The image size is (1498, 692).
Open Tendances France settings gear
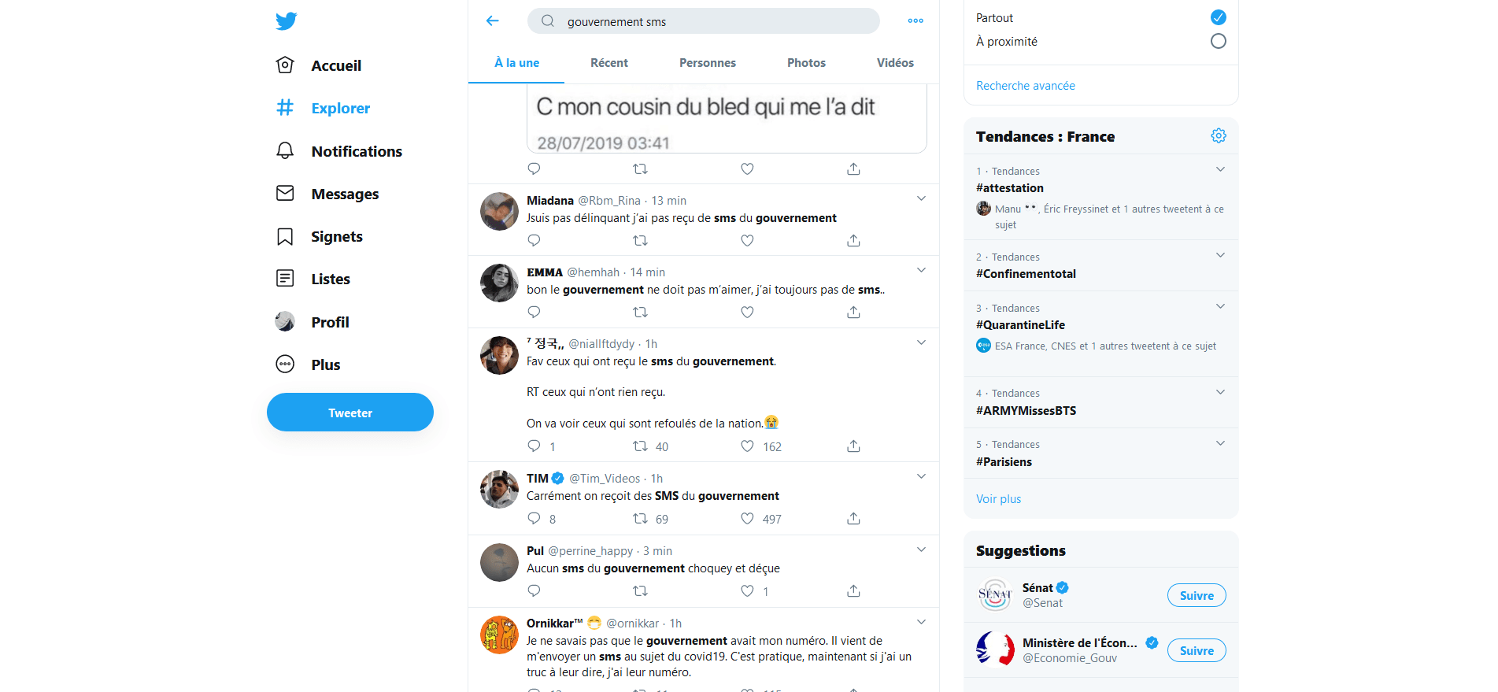pyautogui.click(x=1219, y=136)
